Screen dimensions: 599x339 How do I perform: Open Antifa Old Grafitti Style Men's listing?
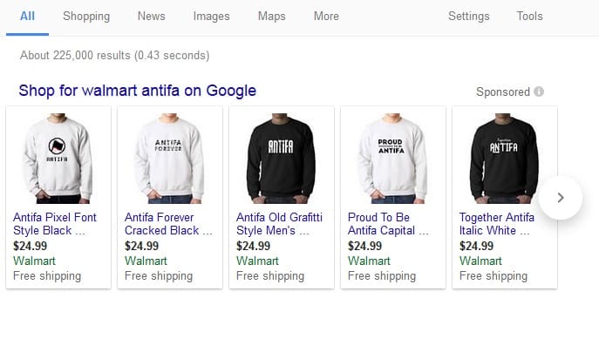click(279, 224)
